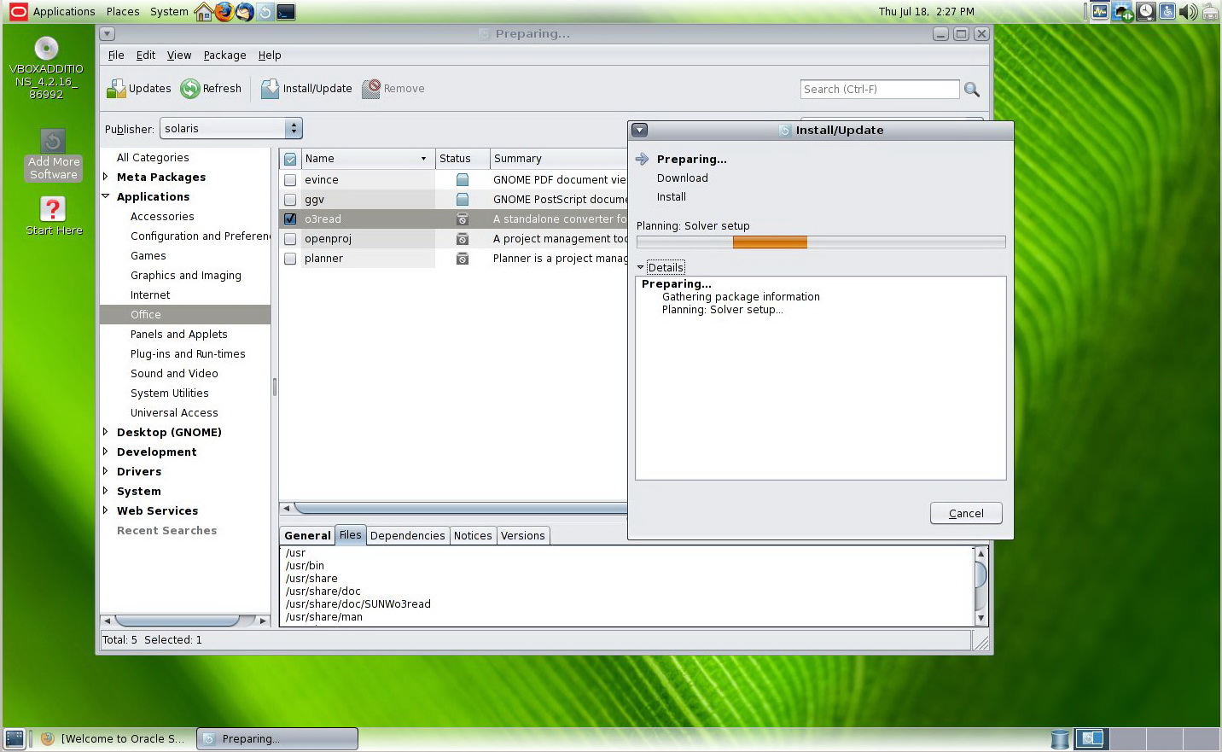This screenshot has height=752, width=1222.
Task: Collapse Applications category
Action: pos(106,196)
